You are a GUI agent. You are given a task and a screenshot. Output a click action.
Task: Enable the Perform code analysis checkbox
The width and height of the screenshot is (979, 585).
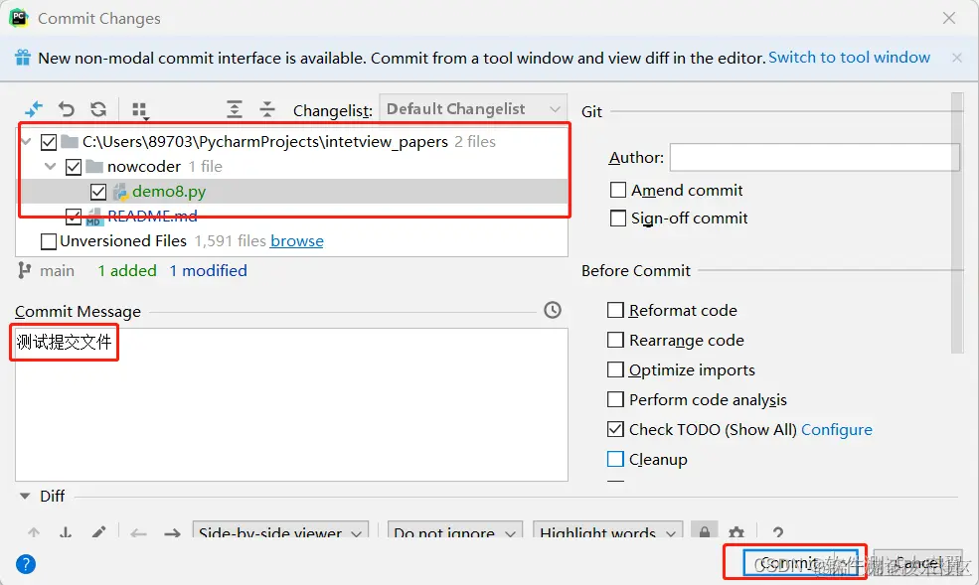point(615,399)
